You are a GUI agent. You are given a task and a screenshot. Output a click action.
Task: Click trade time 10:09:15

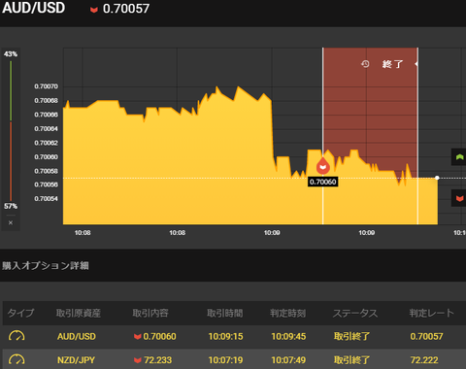[x=225, y=337]
